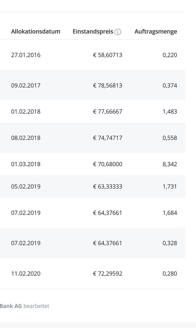
Task: Click the order quantity 1,731
Action: pyautogui.click(x=170, y=186)
